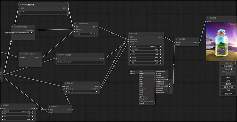Image resolution: width=237 pixels, height=122 pixels.
Task: Click the 图像 output socket of VAE解码 node
Action: tap(198, 42)
